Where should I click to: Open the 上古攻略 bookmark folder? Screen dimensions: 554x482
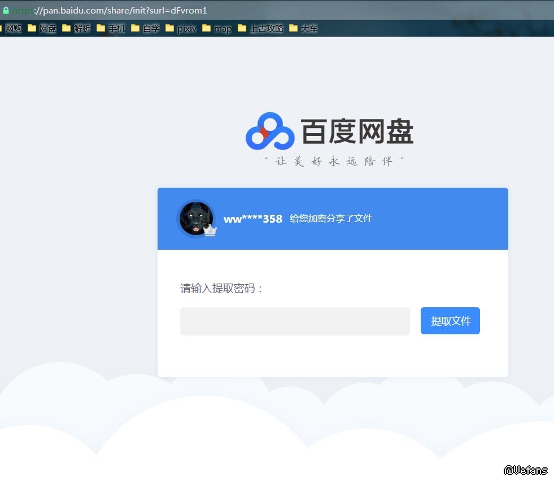tap(260, 28)
